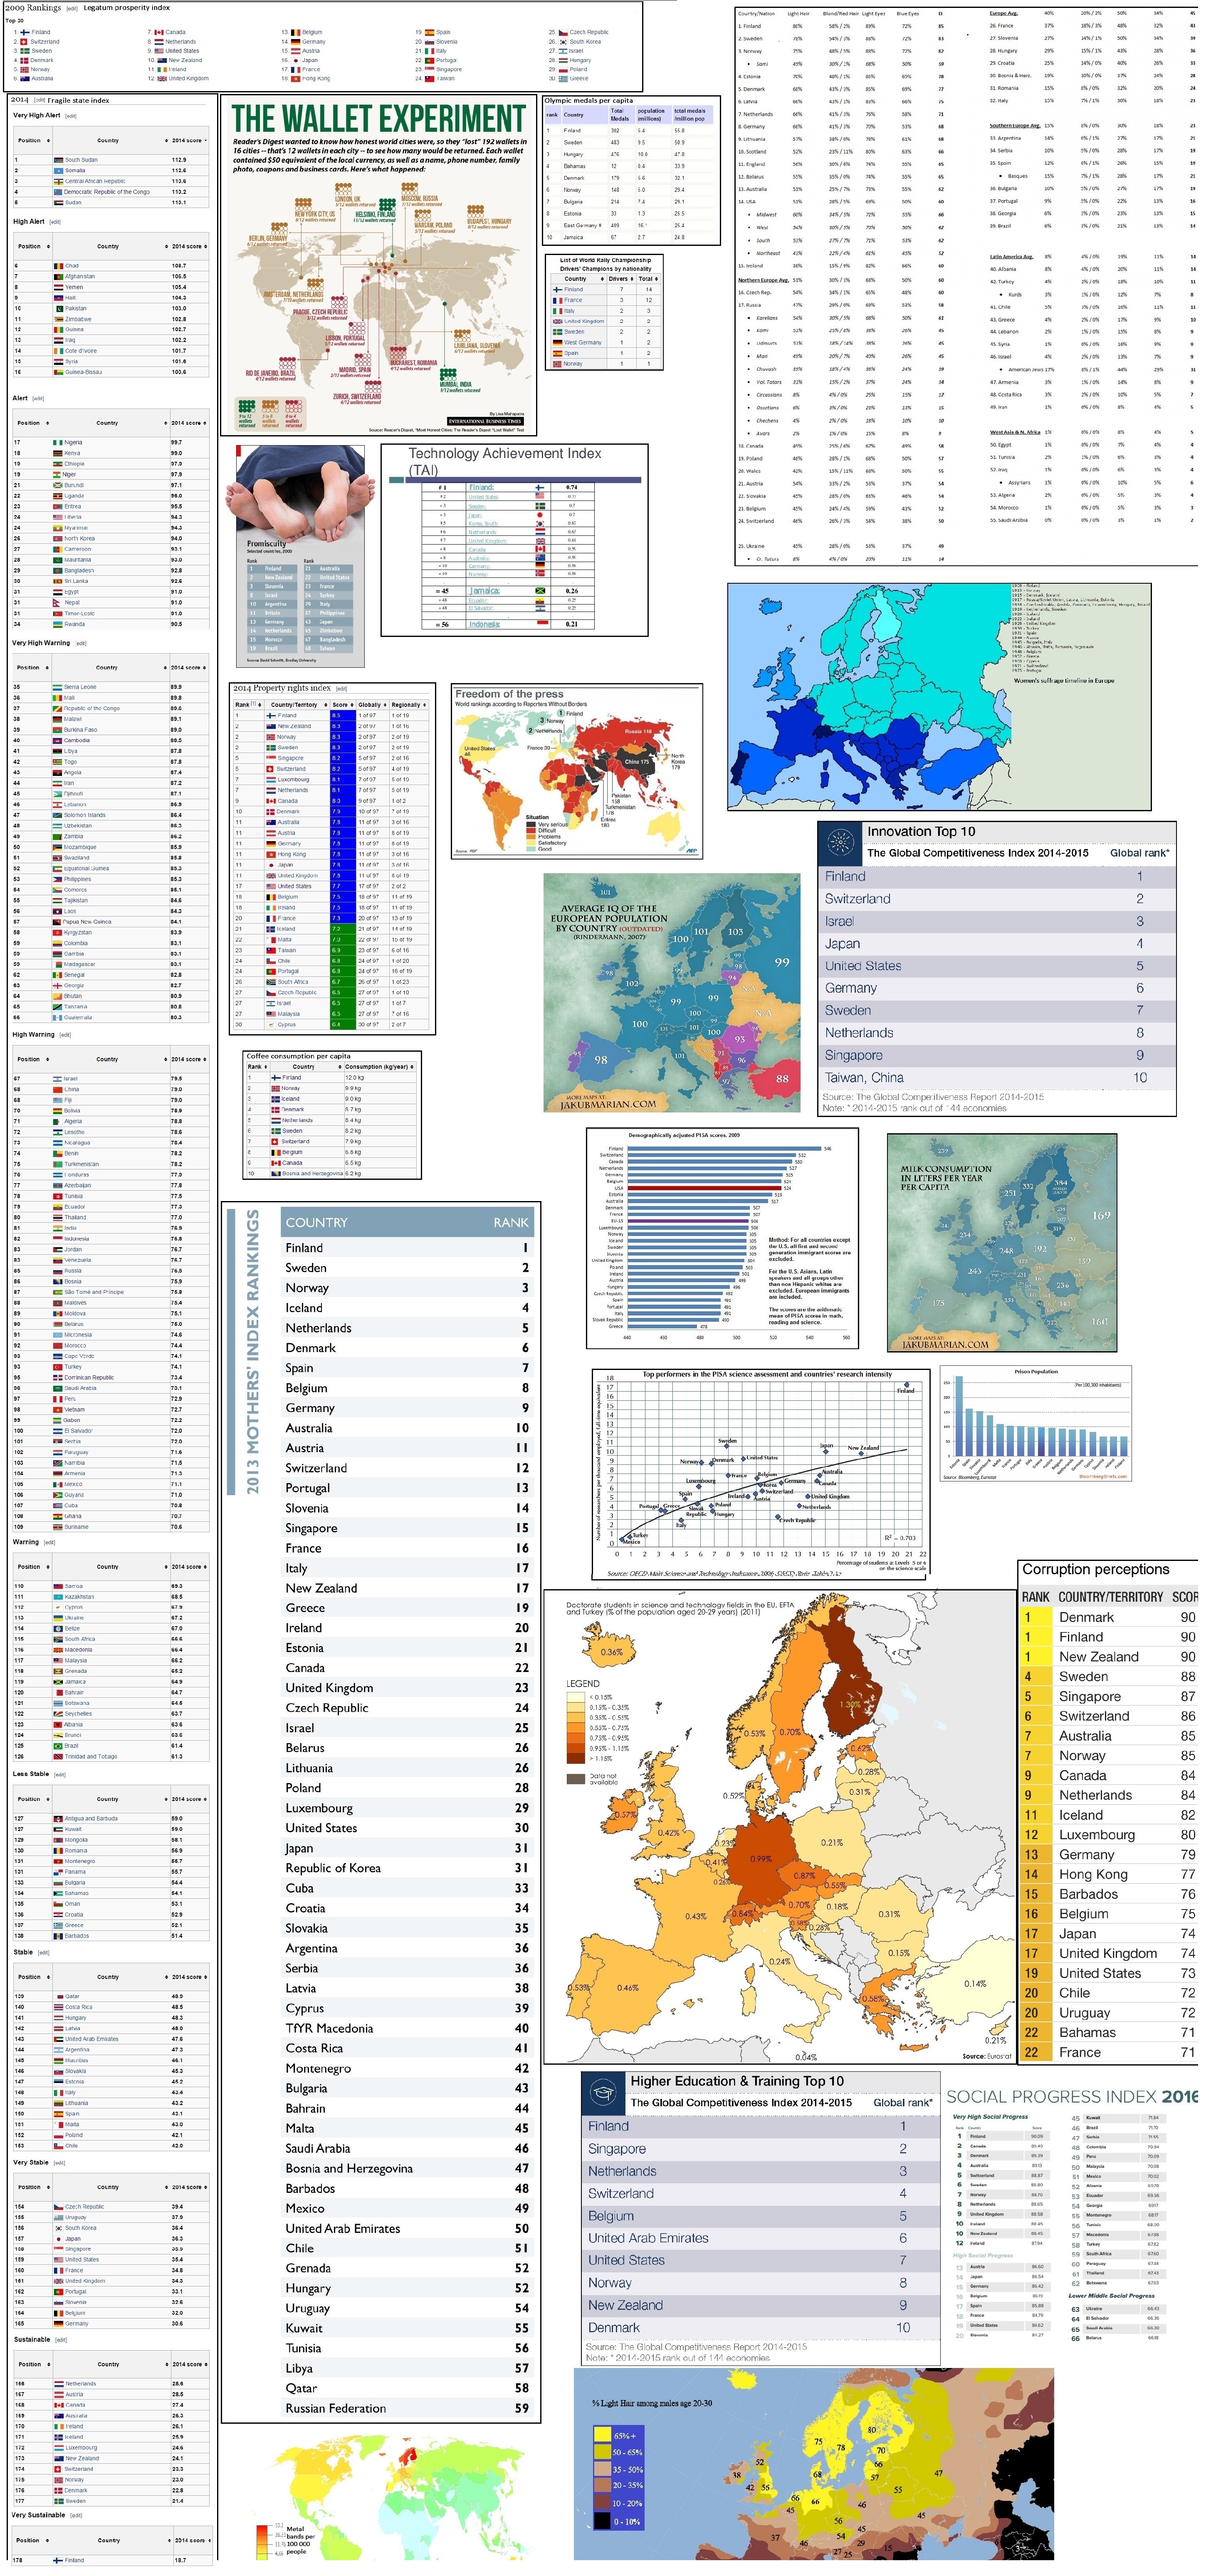Open Hong Kong link in Property rights index

291,854
